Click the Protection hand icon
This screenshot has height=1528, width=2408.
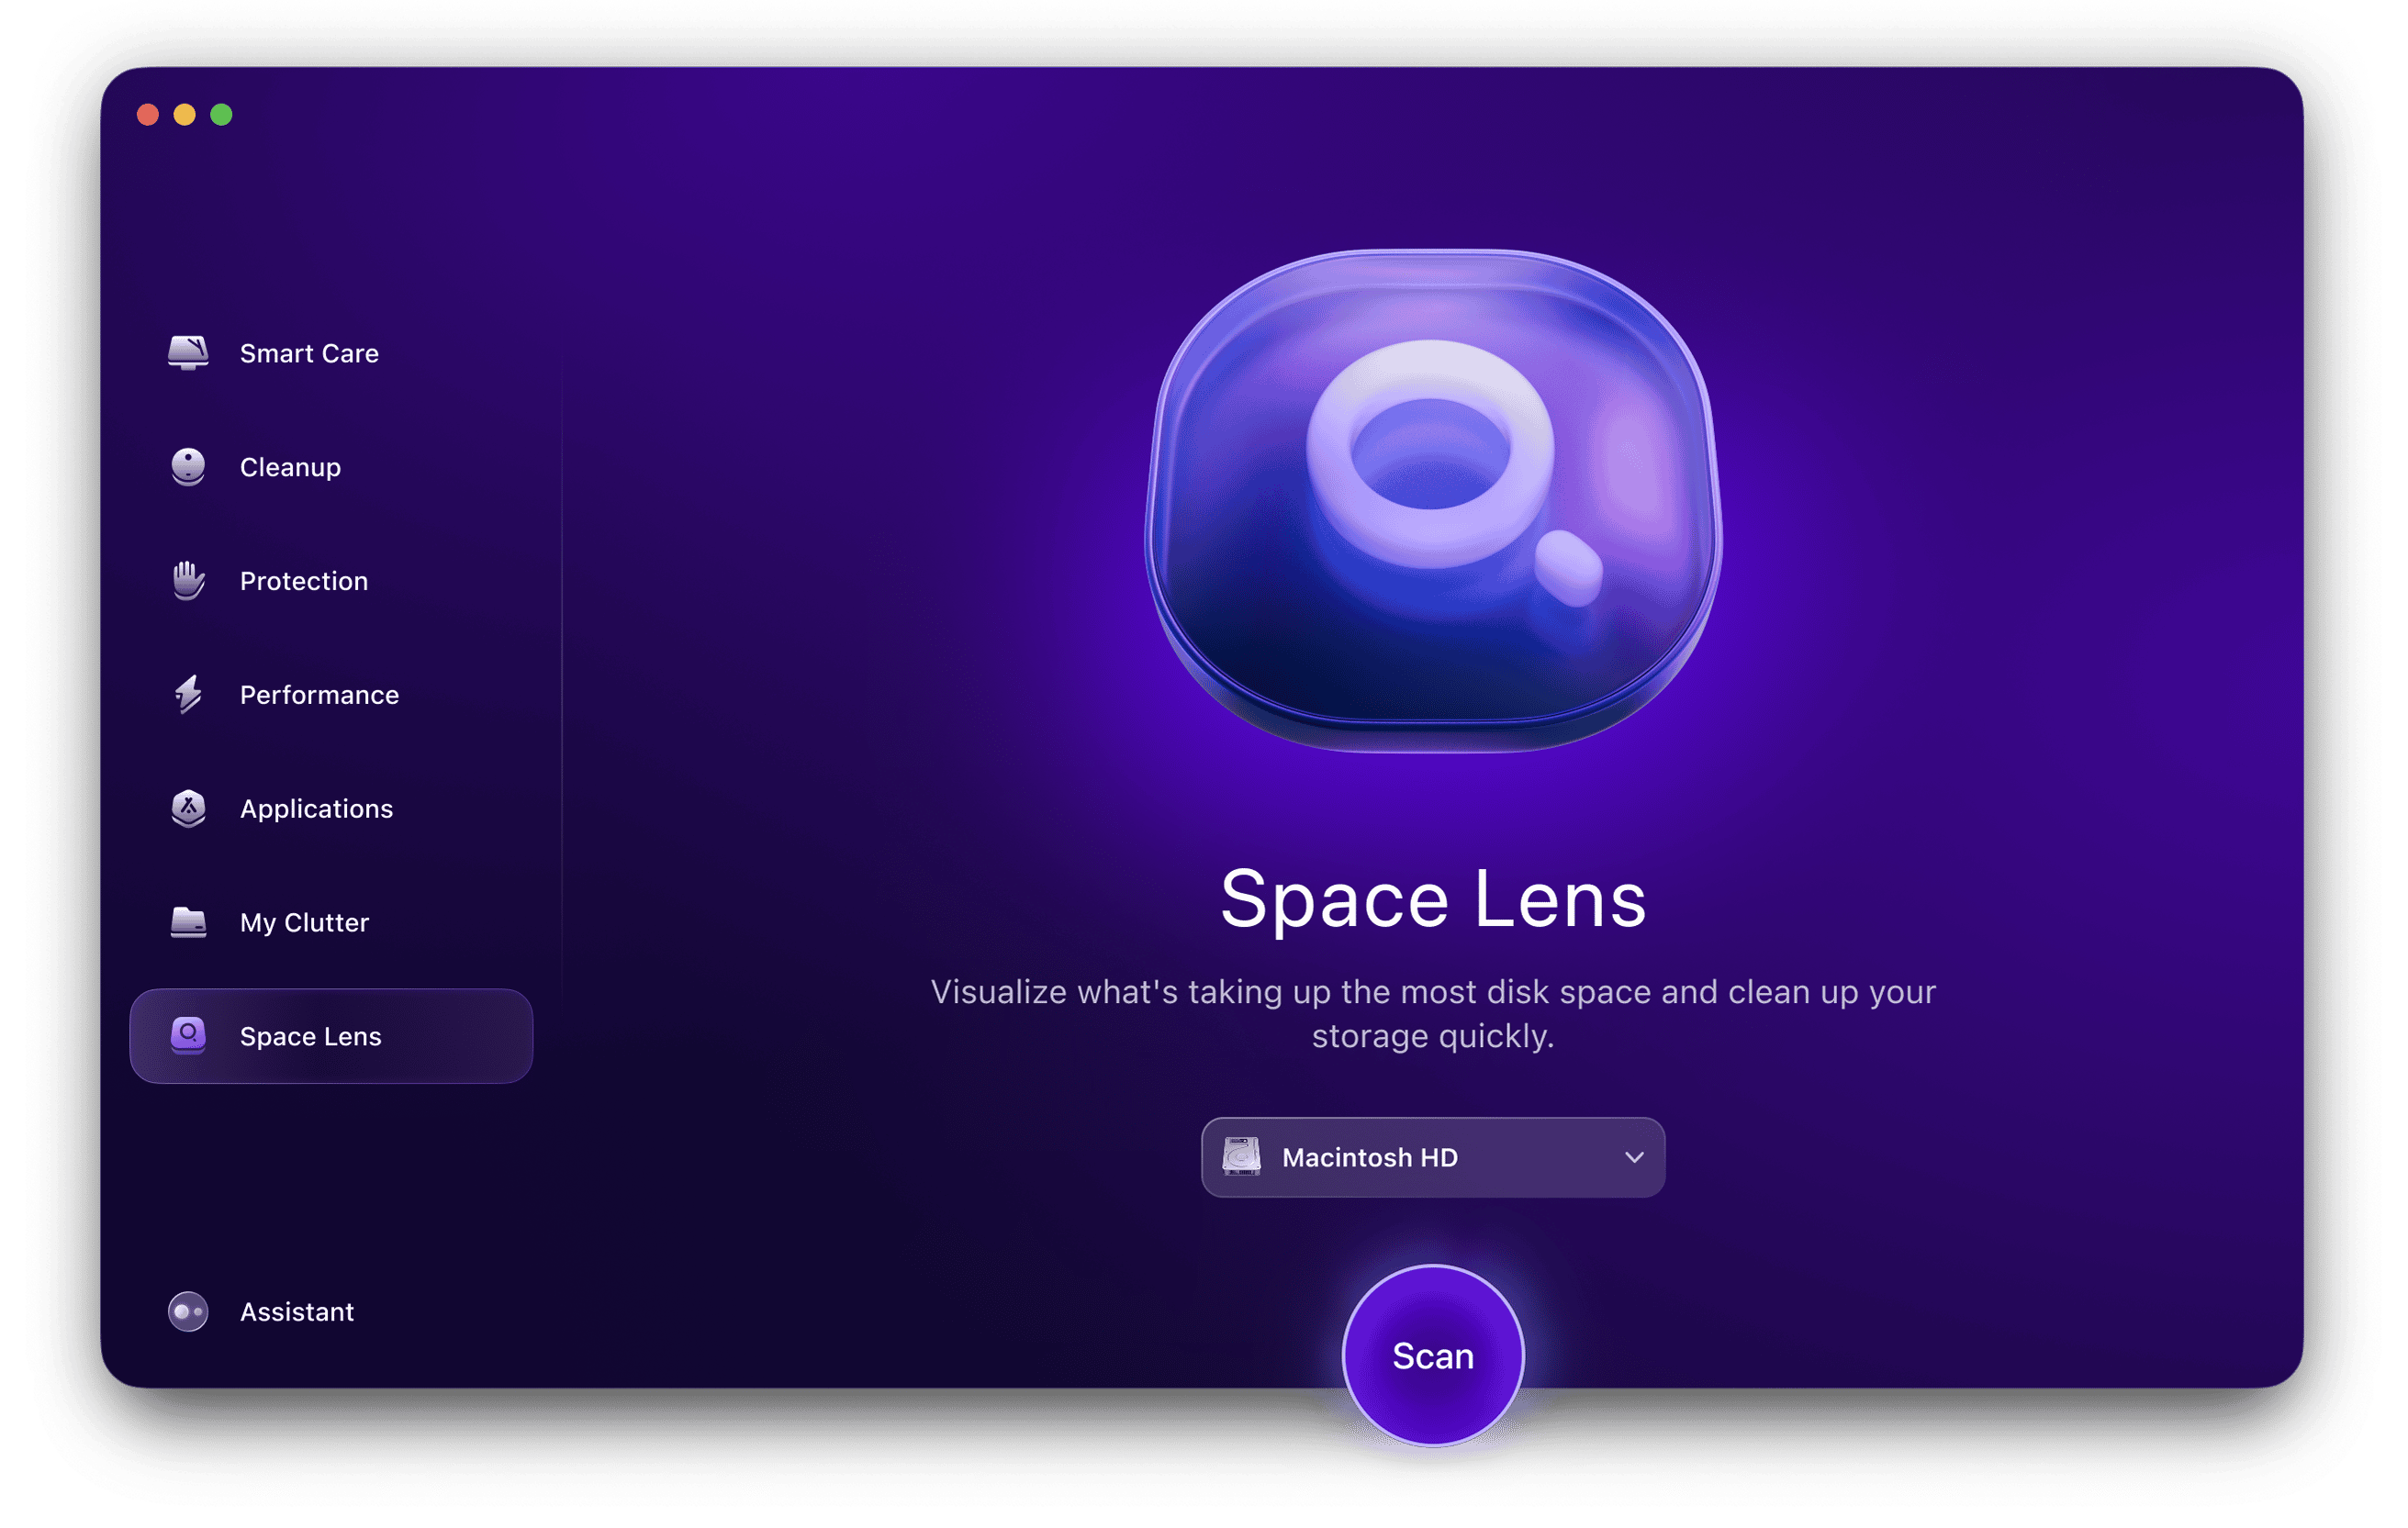coord(188,581)
